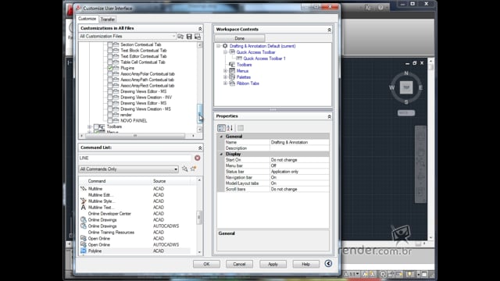
Task: Click the E direction on the ViewCube compass
Action: coord(420,87)
